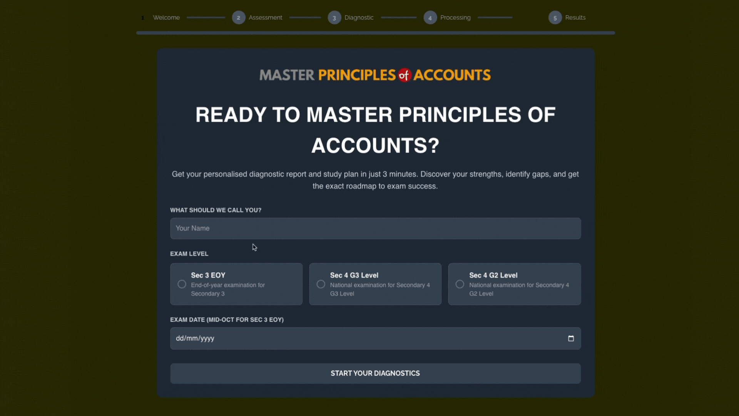Screen dimensions: 739x416
Task: Select the Sec 4 G2 Level radio button
Action: 460,284
